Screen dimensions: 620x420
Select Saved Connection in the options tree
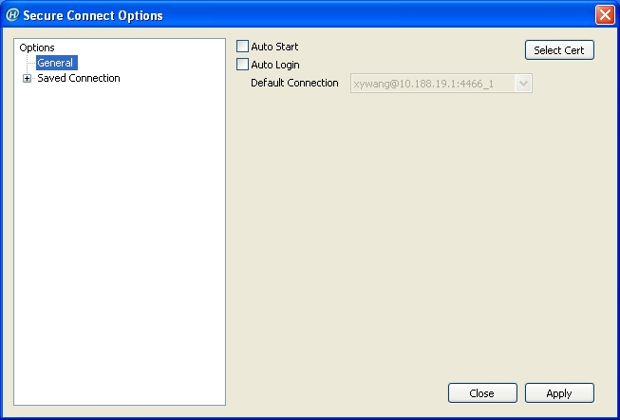(79, 78)
